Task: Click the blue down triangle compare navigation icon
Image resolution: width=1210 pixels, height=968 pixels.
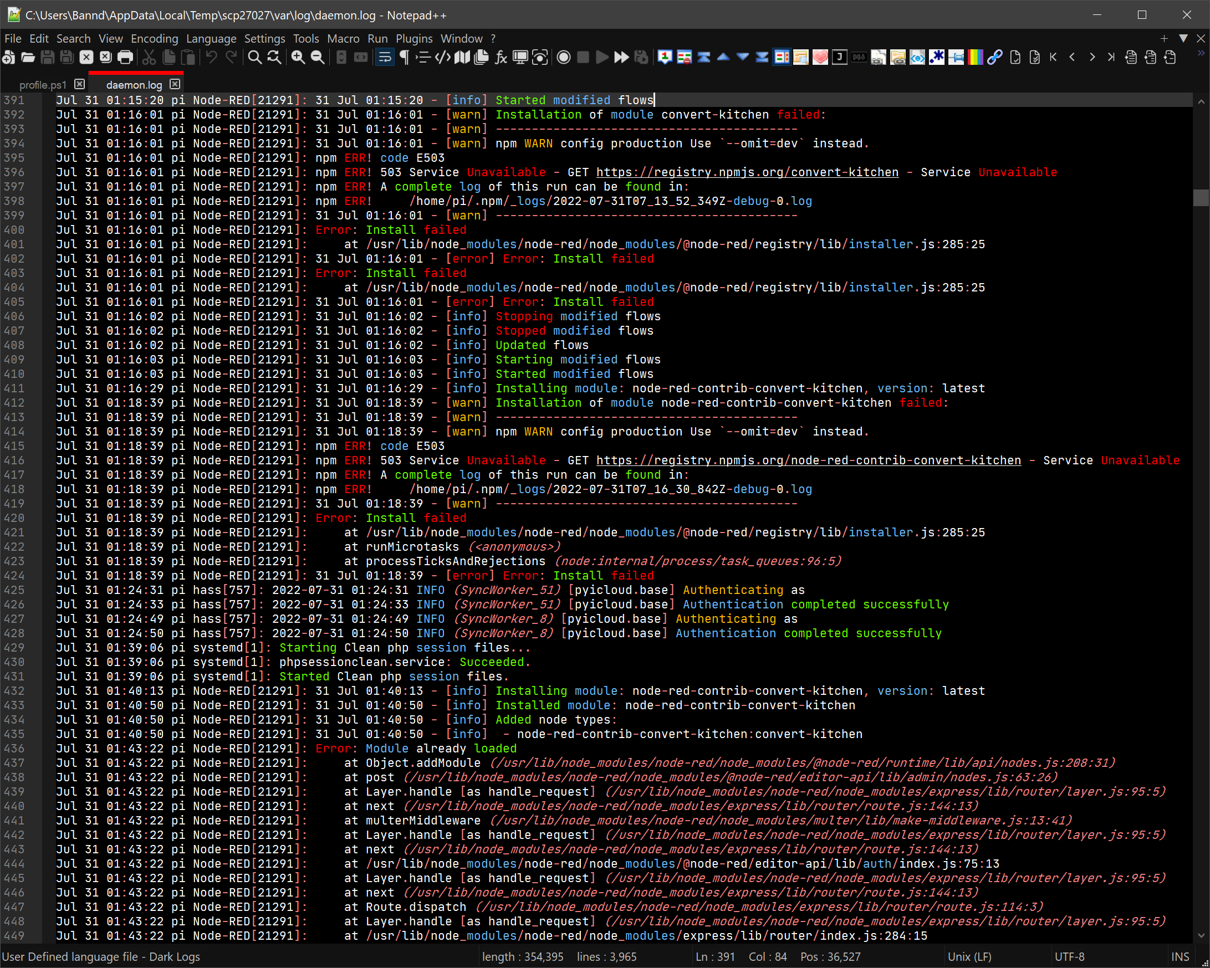Action: point(743,57)
